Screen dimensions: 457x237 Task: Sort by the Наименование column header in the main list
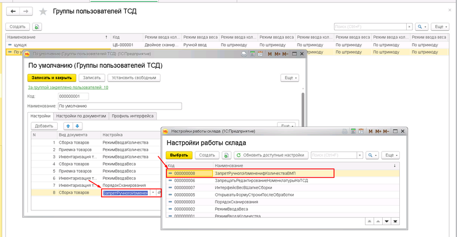click(x=58, y=37)
